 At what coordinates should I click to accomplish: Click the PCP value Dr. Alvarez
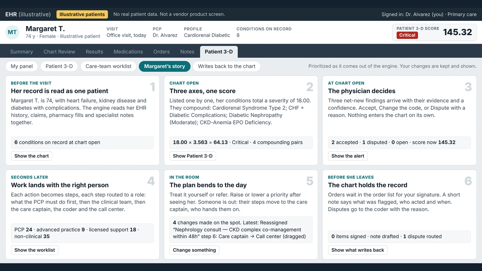click(165, 35)
